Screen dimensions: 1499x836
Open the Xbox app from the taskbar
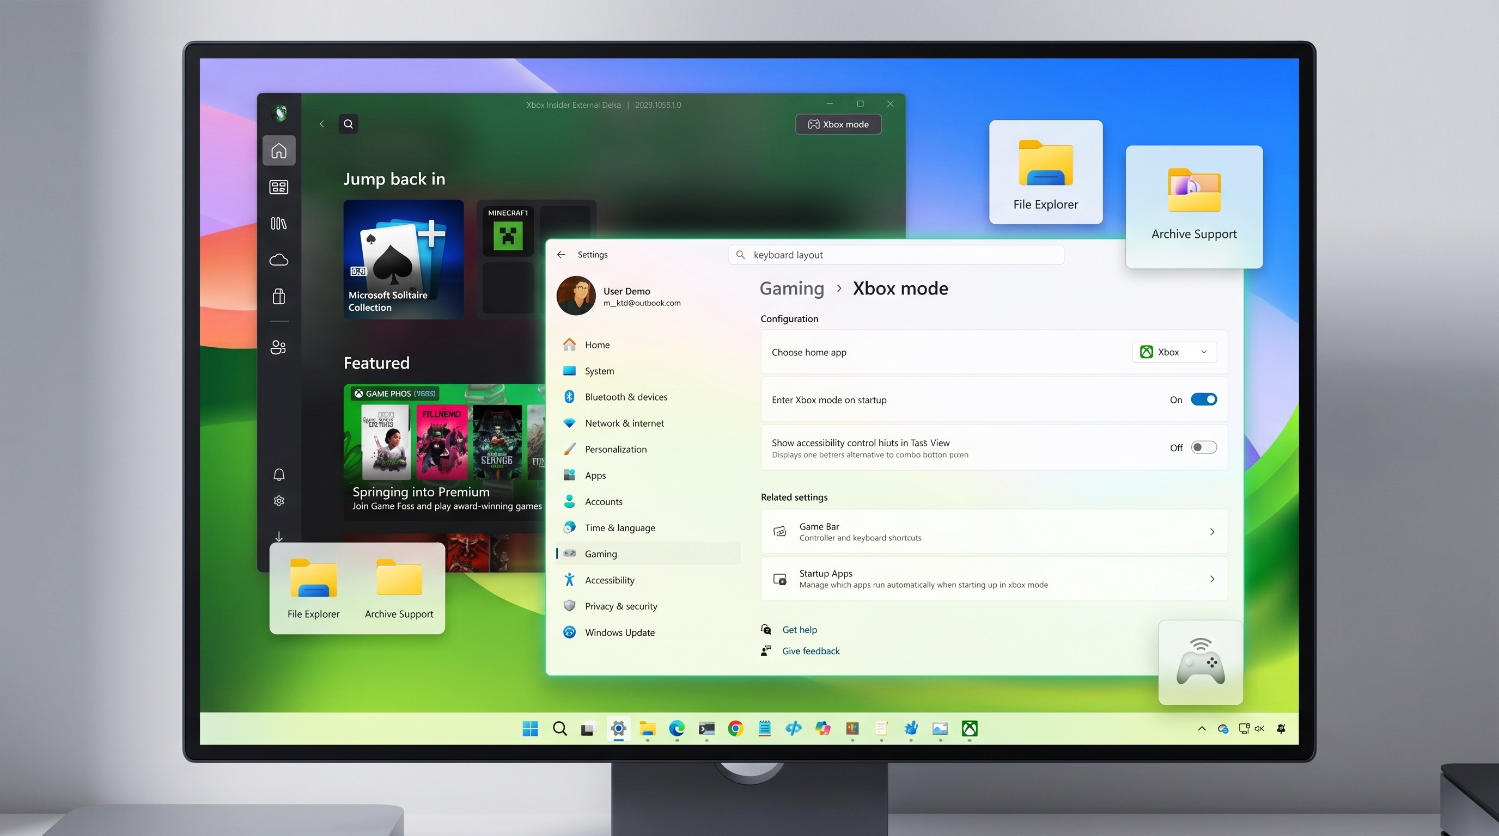pos(970,728)
